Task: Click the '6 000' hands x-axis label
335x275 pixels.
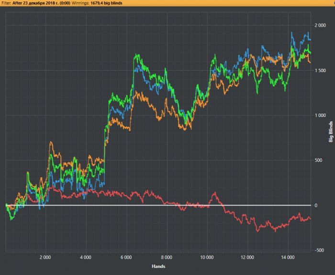Action: pos(126,257)
